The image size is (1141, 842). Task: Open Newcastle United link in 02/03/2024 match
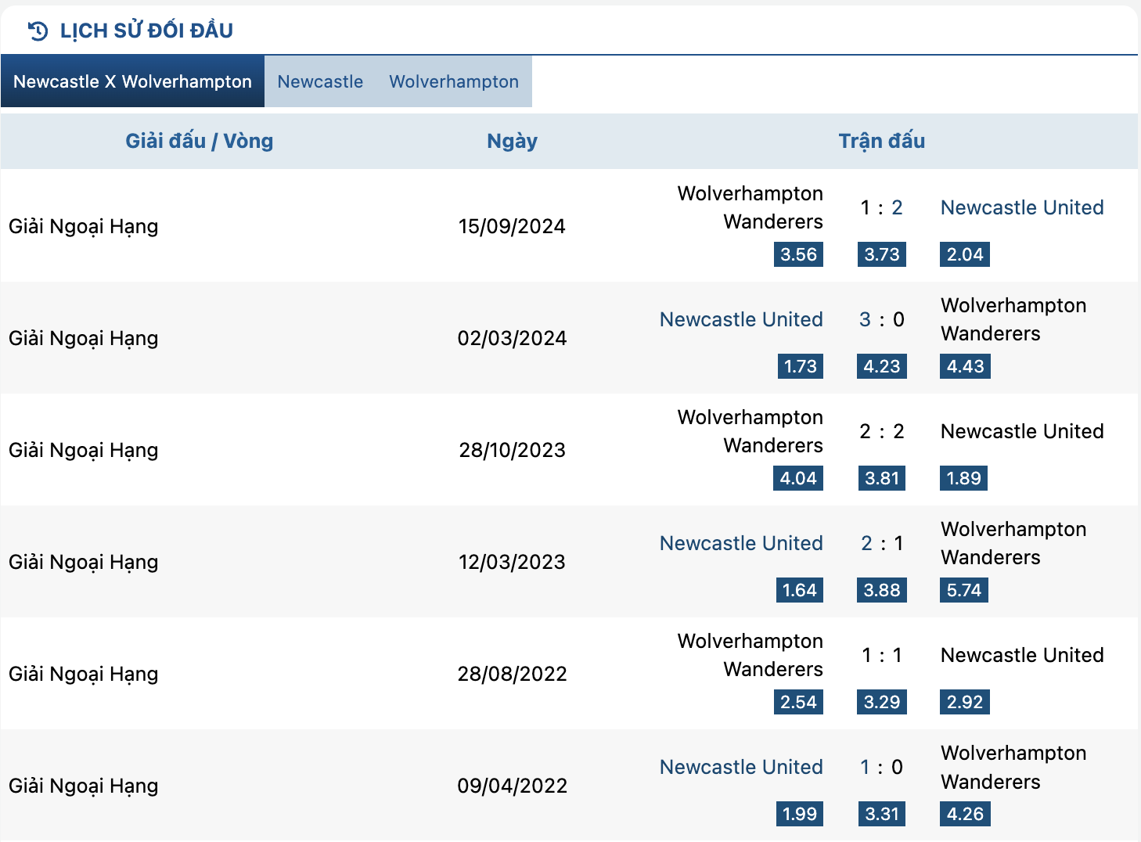click(741, 319)
